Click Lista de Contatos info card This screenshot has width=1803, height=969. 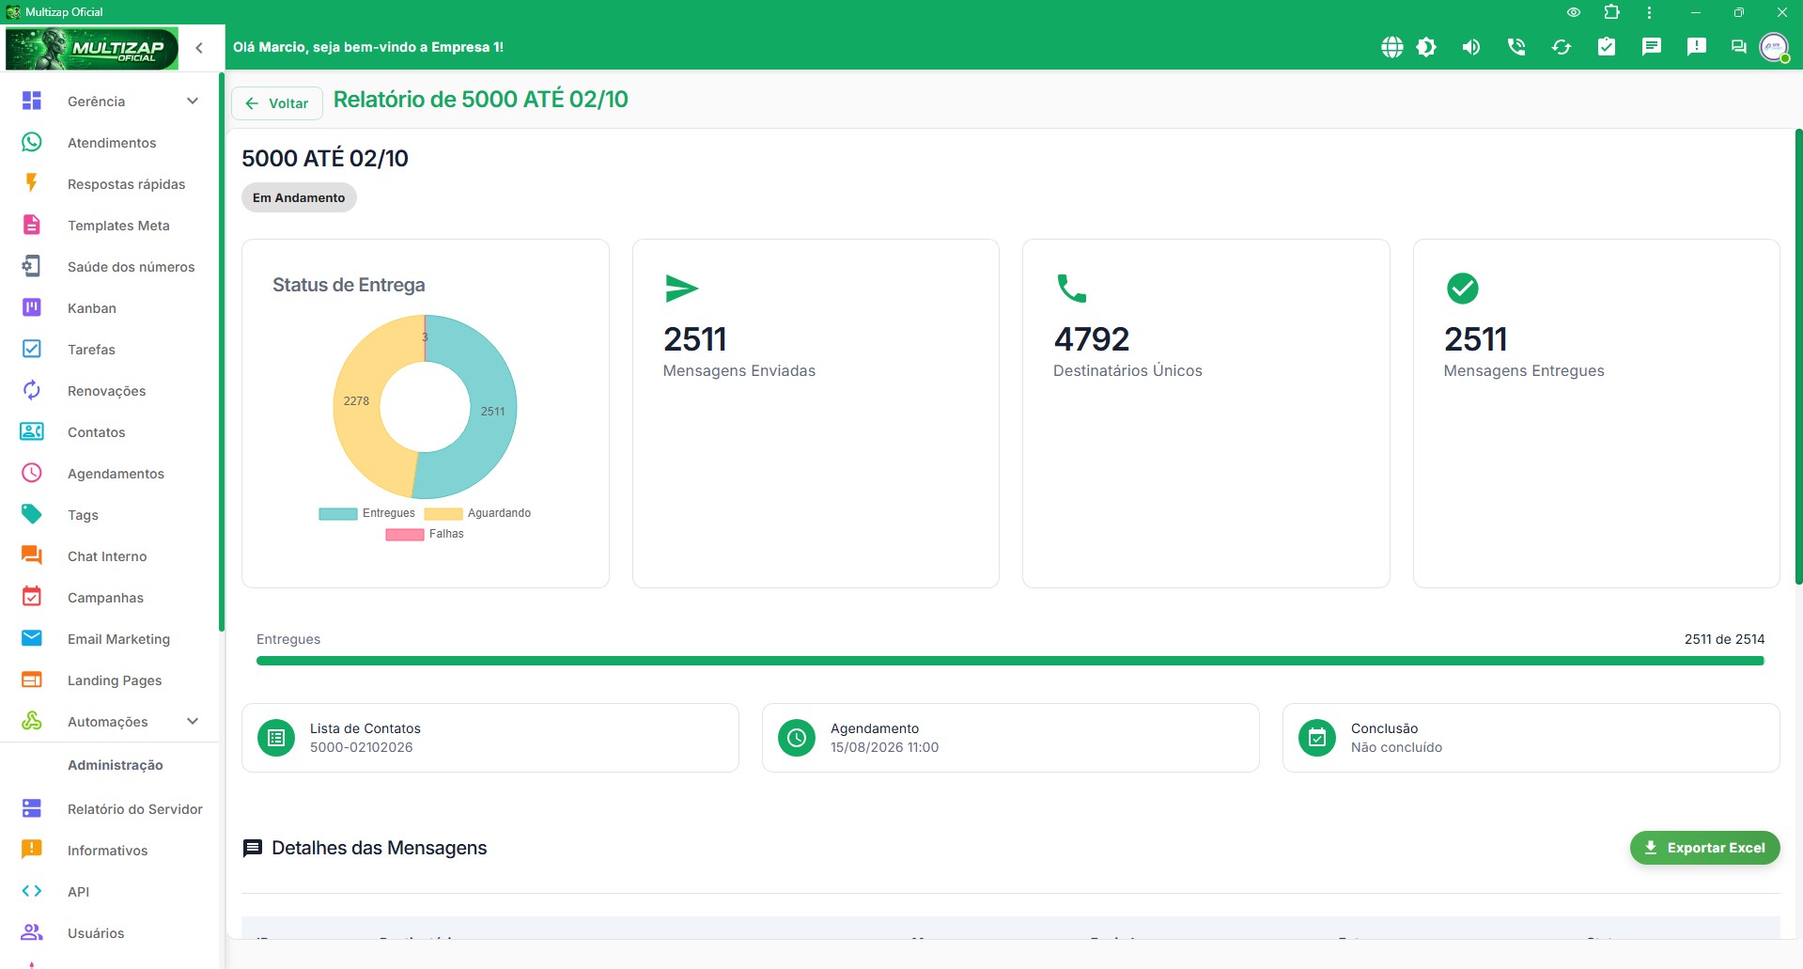pyautogui.click(x=490, y=738)
